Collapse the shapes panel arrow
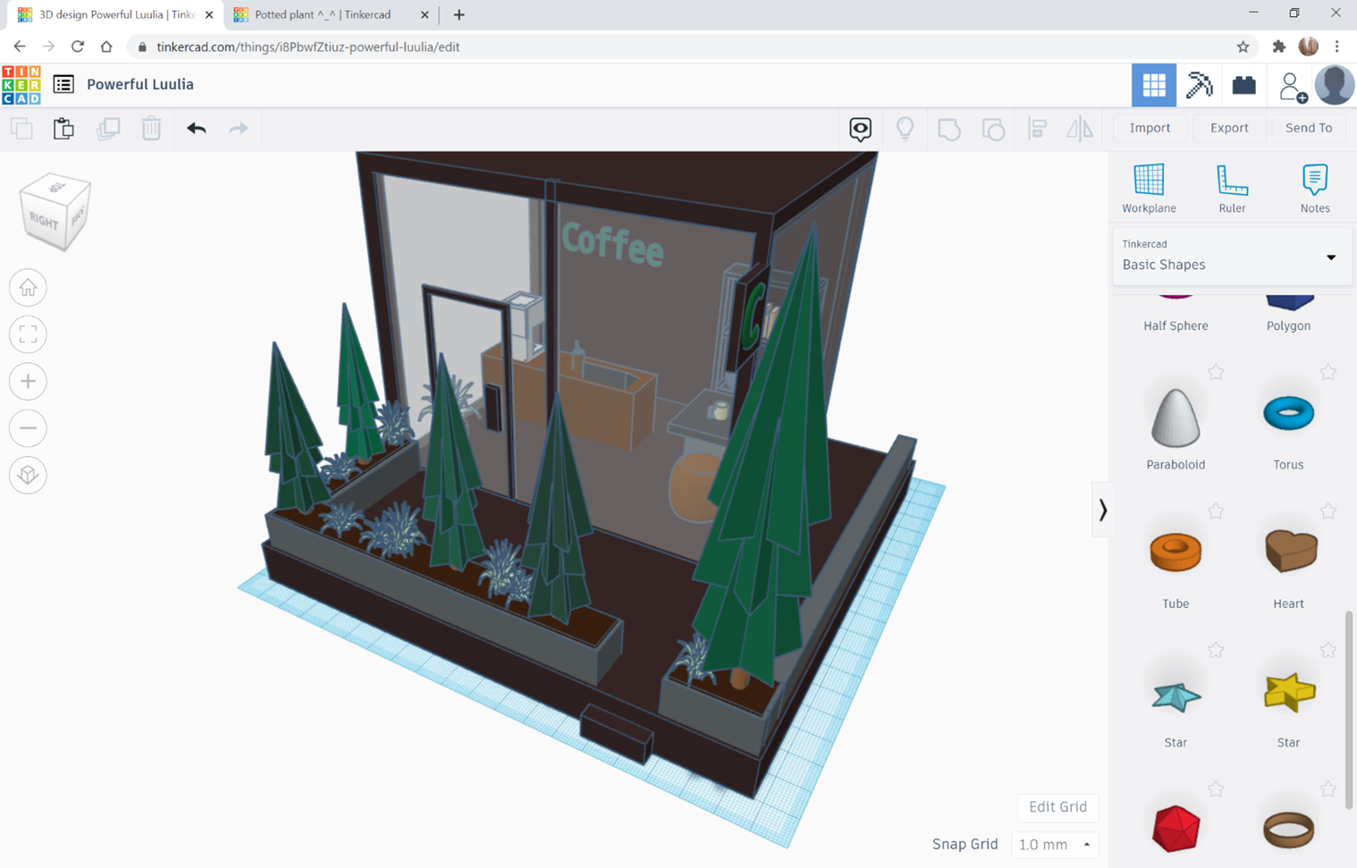 point(1102,510)
